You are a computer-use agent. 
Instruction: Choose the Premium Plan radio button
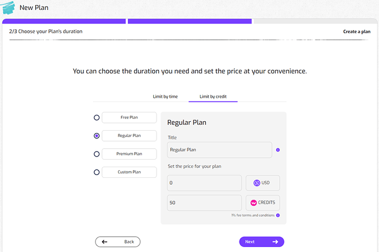(x=97, y=154)
